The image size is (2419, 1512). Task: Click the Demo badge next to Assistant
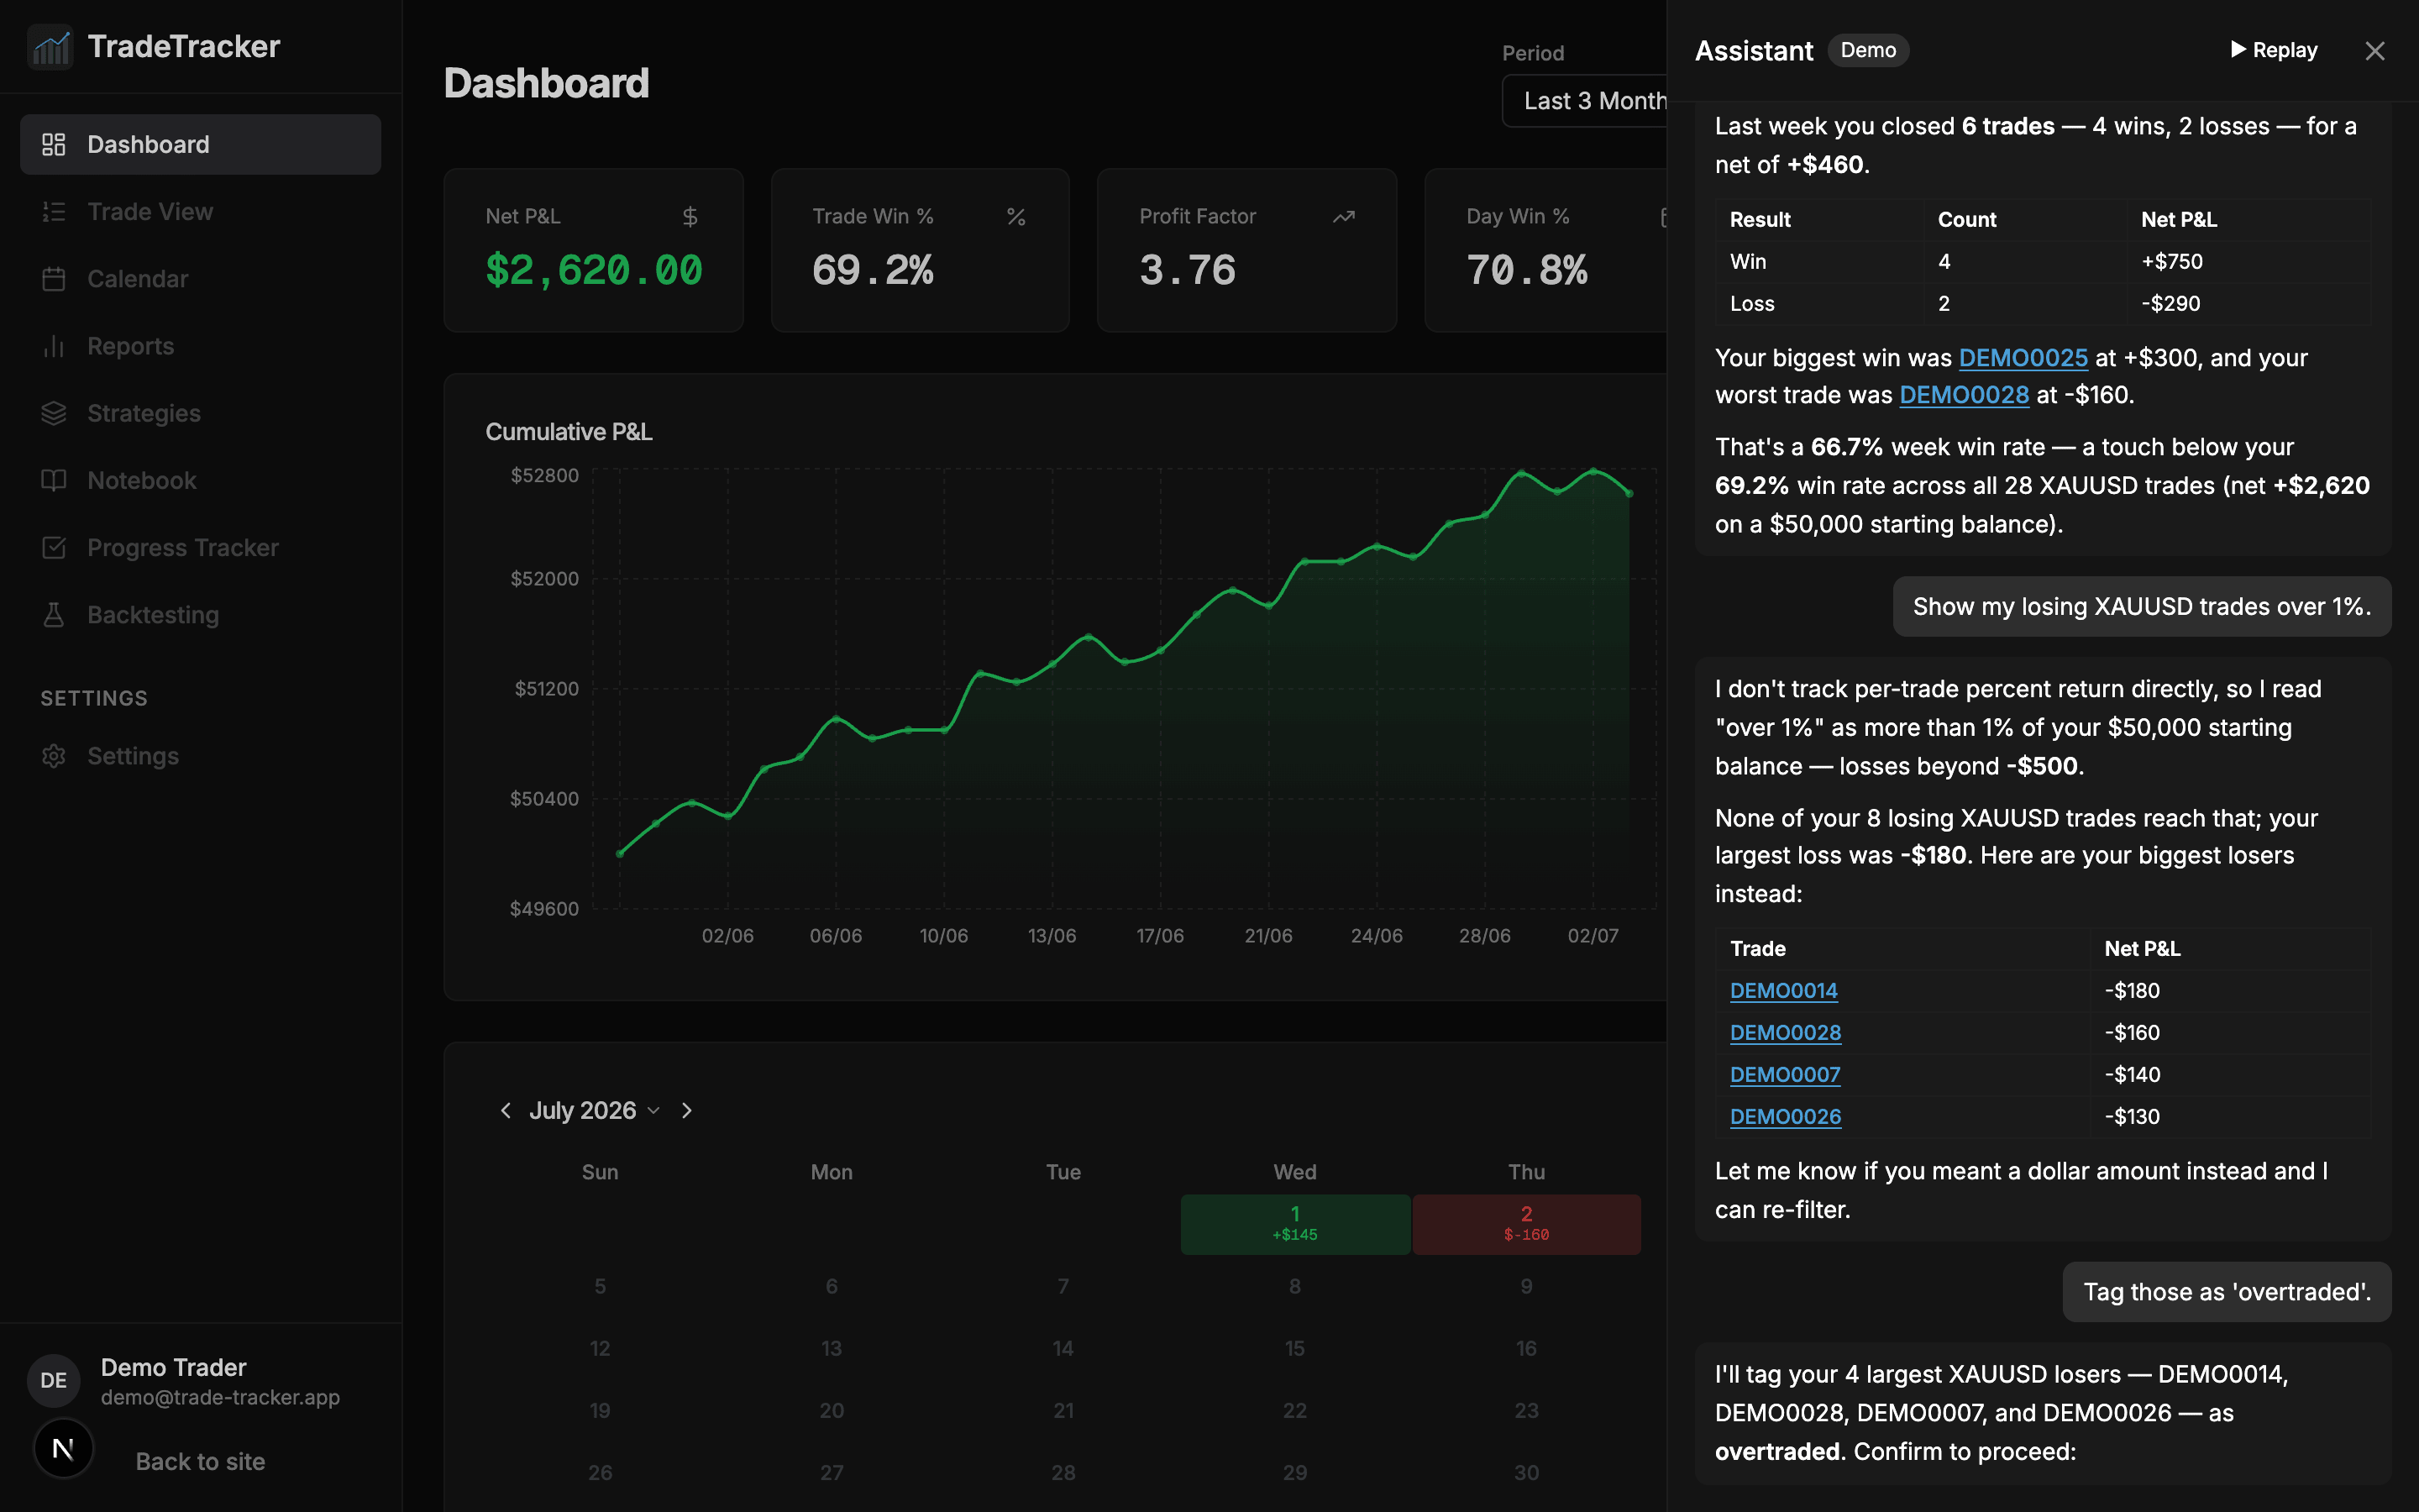click(1868, 50)
